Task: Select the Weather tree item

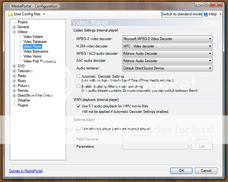Action: click(x=24, y=100)
